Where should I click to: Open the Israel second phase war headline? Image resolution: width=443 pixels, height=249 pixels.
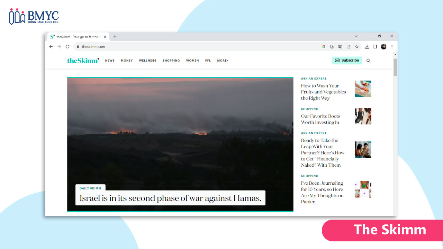click(x=170, y=198)
